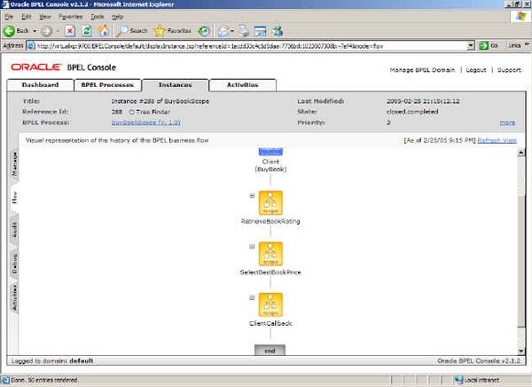Image resolution: width=532 pixels, height=387 pixels.
Task: Expand the SelectBestBookPrice scope
Action: 252,247
